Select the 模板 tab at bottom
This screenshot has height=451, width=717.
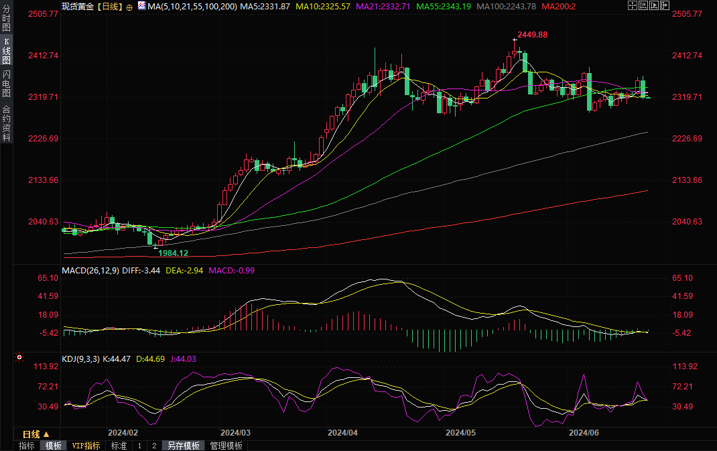click(53, 446)
